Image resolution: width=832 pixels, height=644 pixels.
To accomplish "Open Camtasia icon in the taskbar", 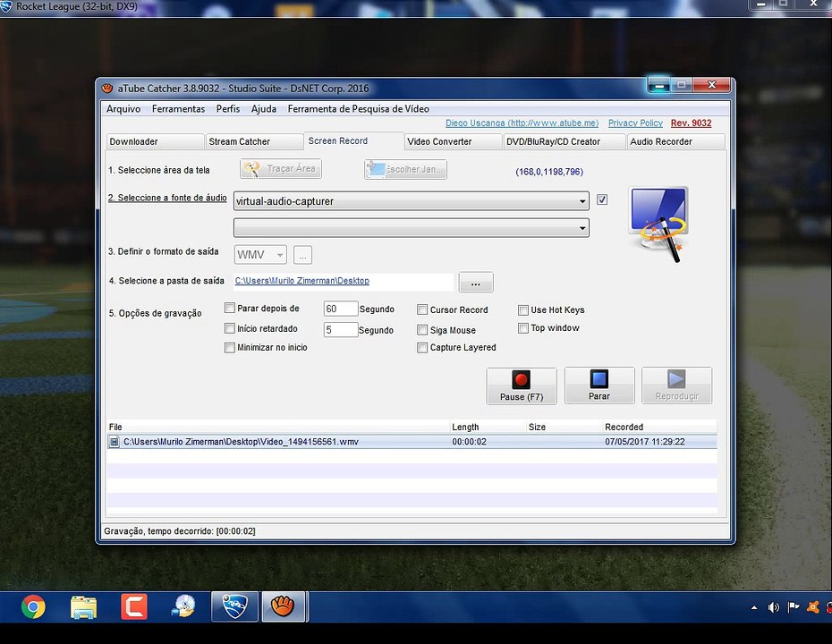I will point(133,606).
